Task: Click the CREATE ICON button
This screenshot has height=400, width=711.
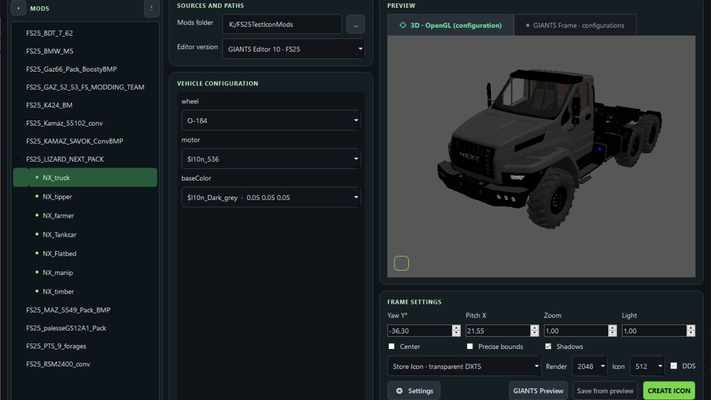Action: tap(669, 391)
